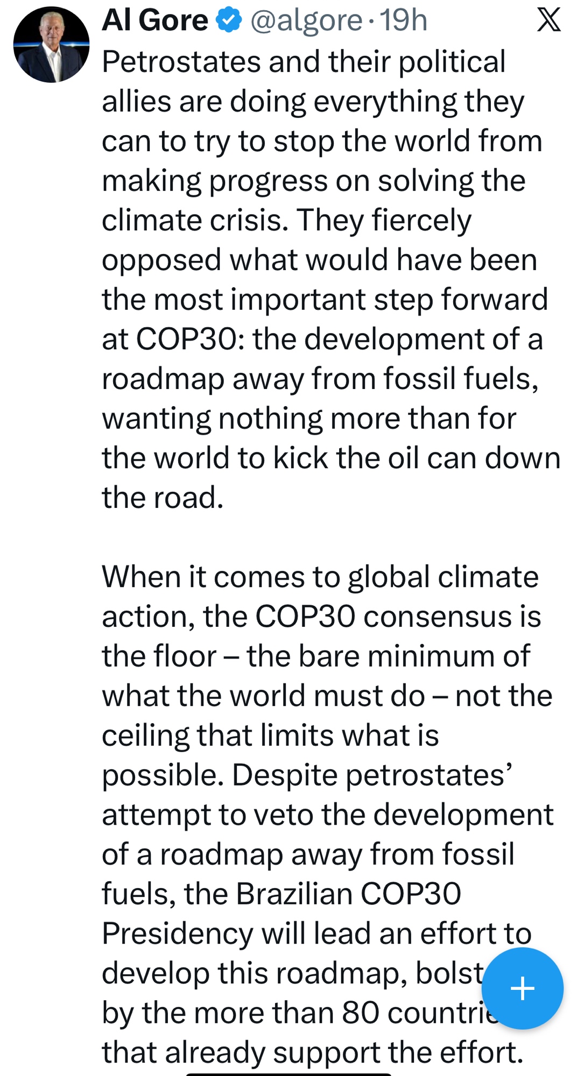Open the paragraph starting "When it comes"
The height and width of the screenshot is (1076, 577).
pos(320,577)
